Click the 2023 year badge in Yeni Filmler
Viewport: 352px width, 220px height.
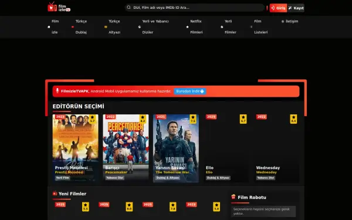pyautogui.click(x=191, y=205)
